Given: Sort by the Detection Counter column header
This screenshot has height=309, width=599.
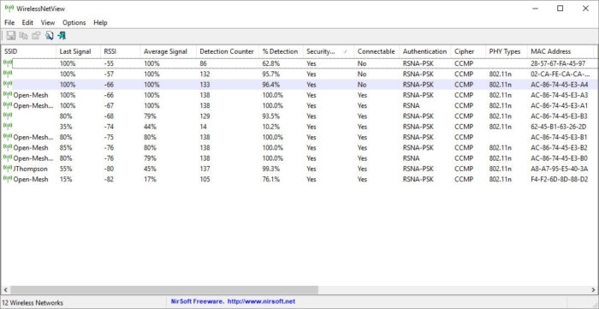Looking at the screenshot, I should click(x=228, y=51).
